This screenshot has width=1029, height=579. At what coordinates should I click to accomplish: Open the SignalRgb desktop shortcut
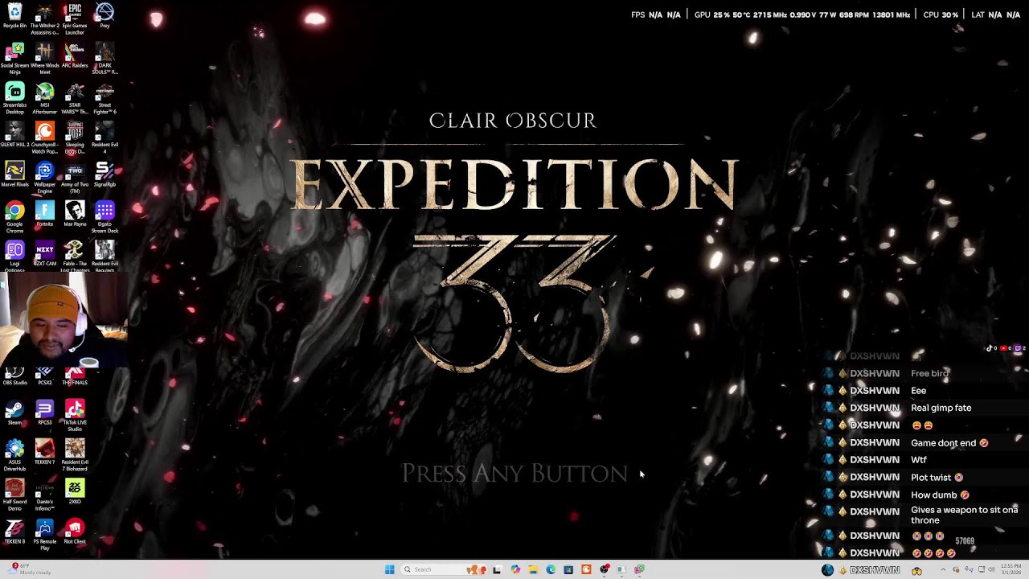pyautogui.click(x=105, y=175)
